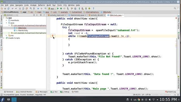Open the Messages tool window
The height and width of the screenshot is (102, 181).
(x=42, y=92)
